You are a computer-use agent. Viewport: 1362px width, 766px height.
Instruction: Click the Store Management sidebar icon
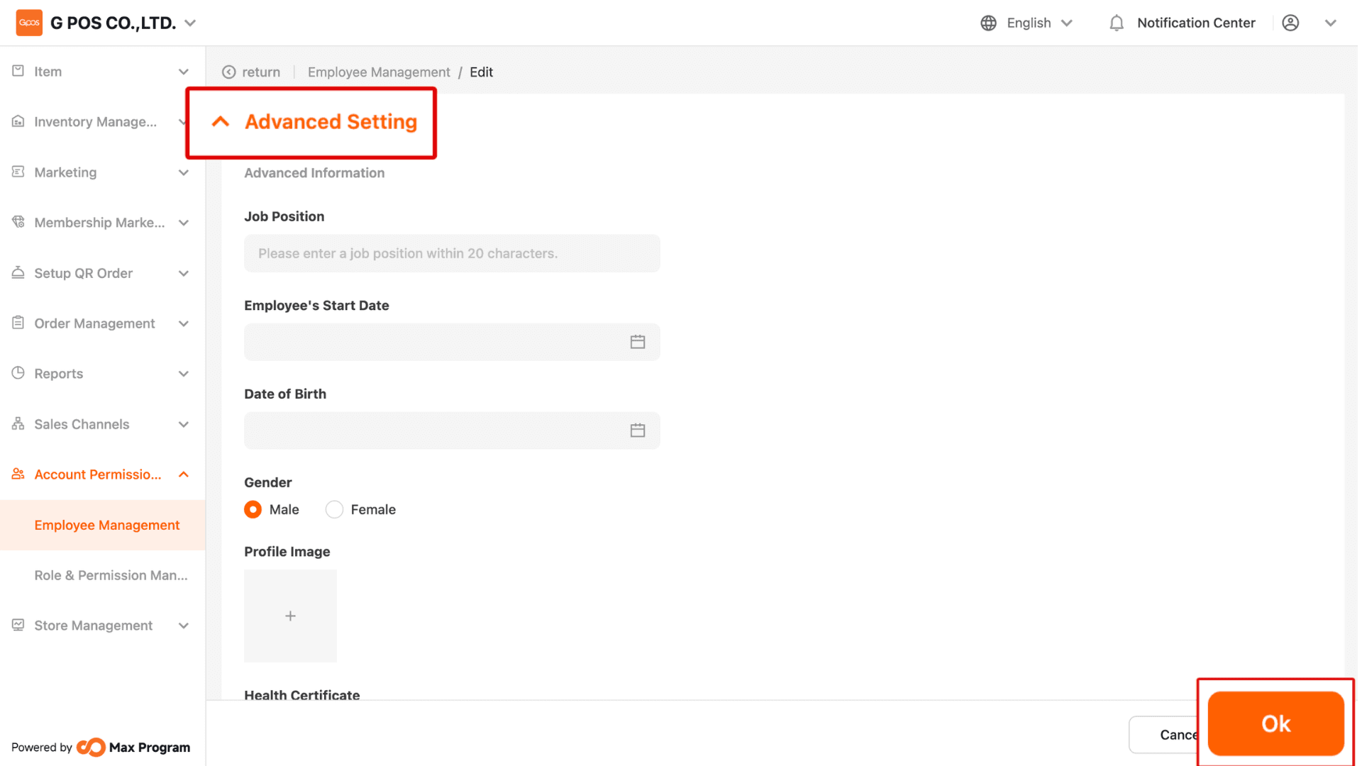(x=18, y=625)
